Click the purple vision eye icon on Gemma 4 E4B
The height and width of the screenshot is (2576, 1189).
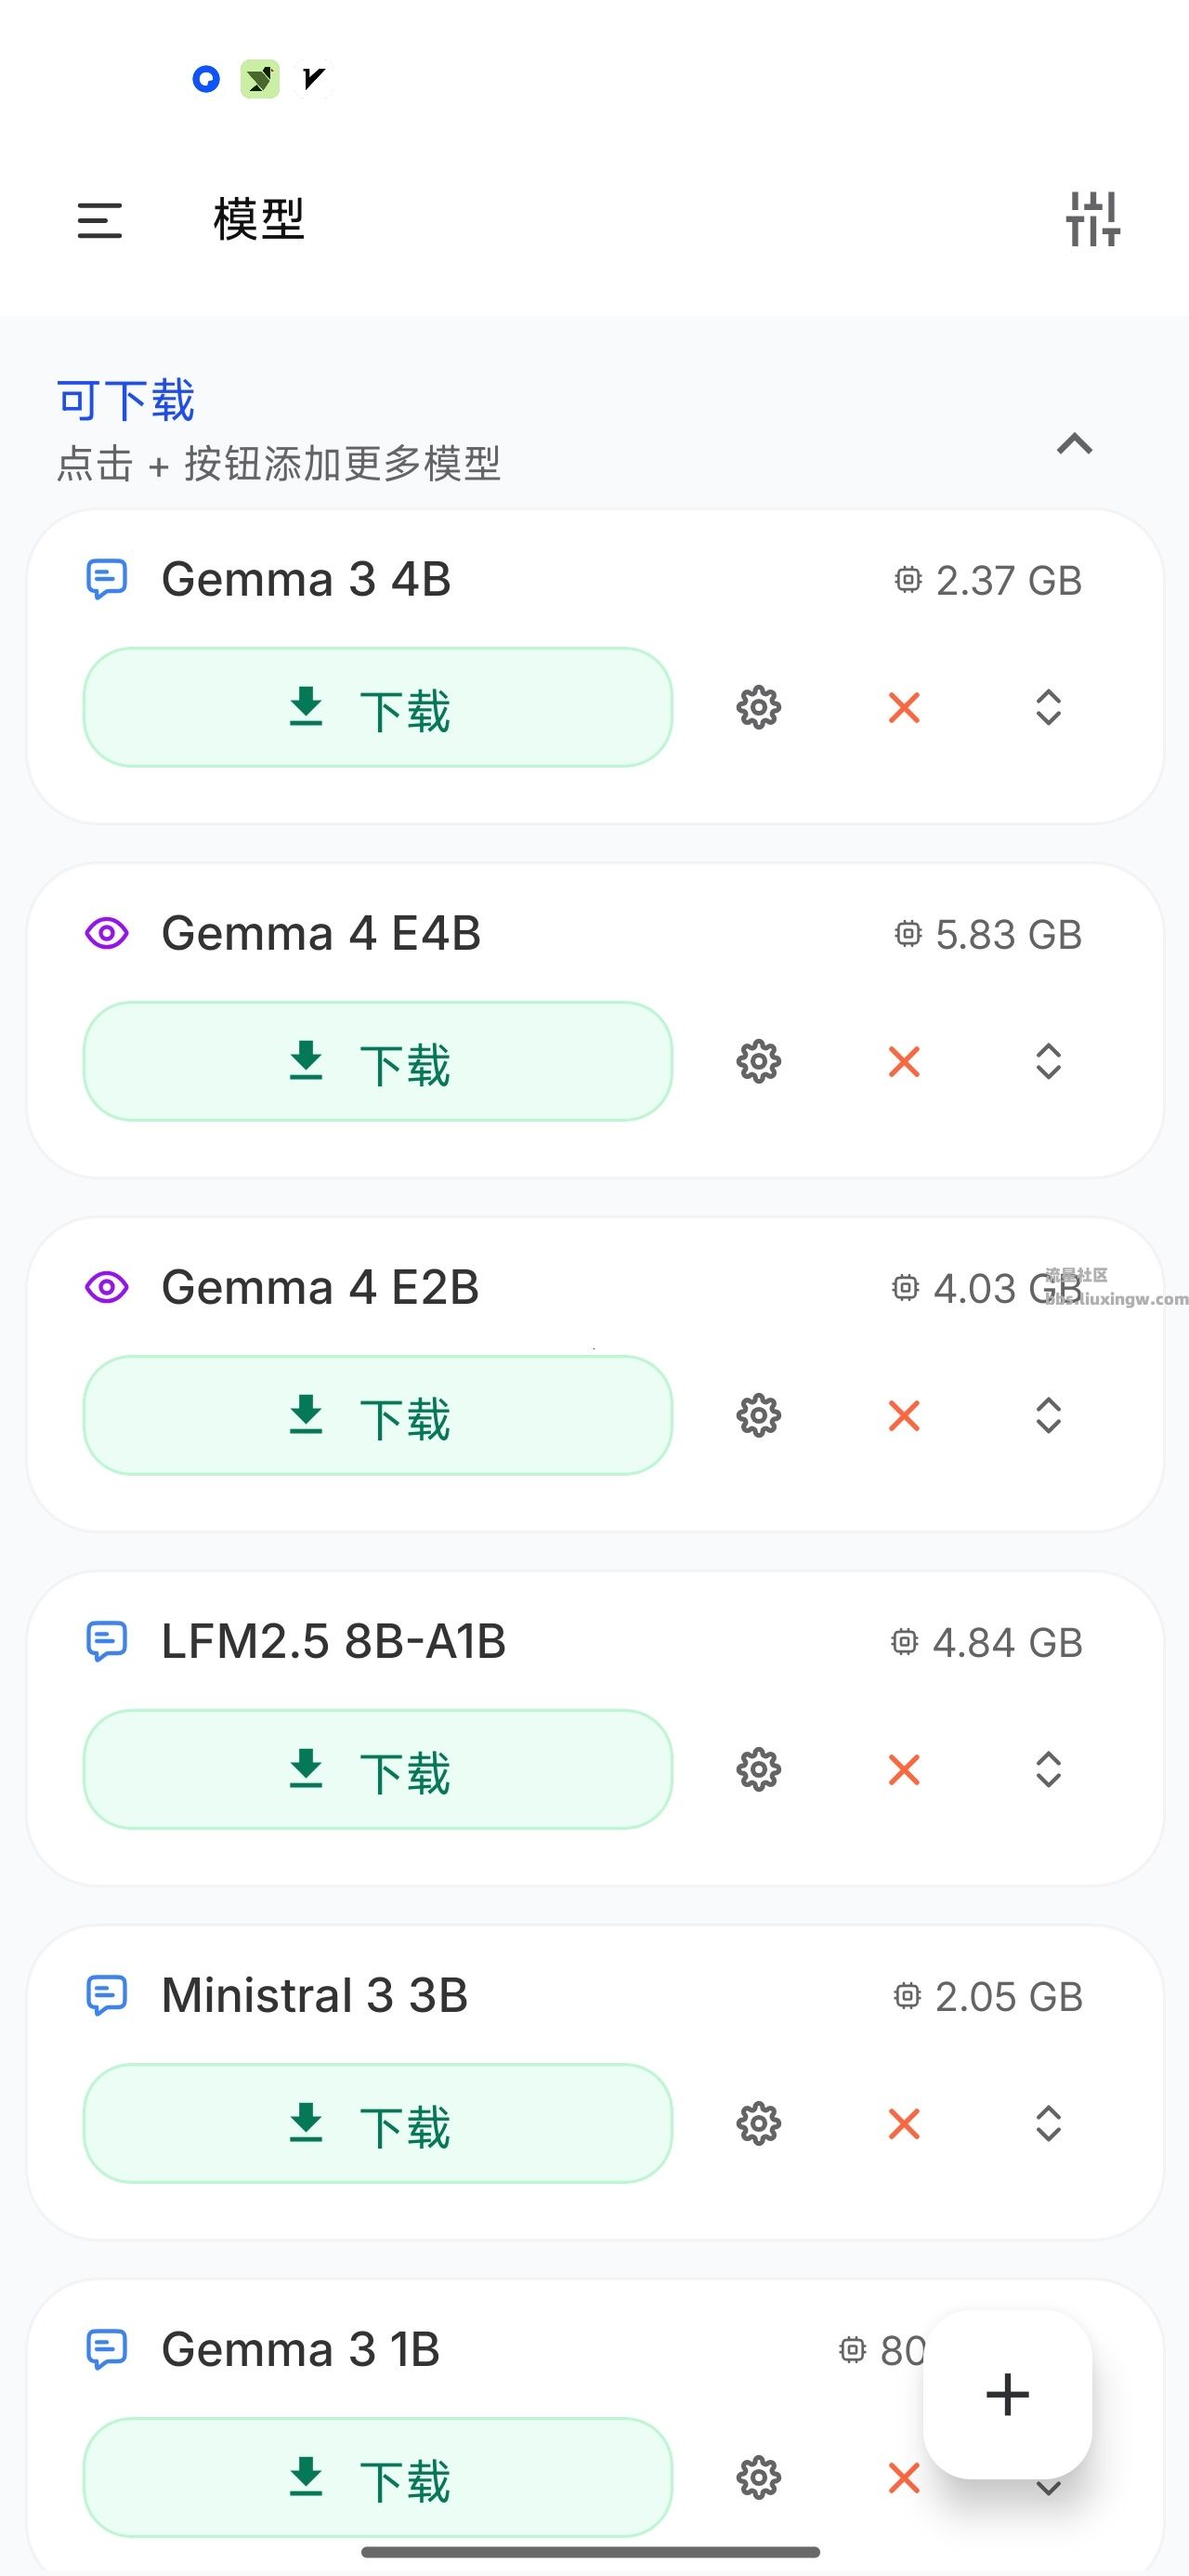[x=107, y=933]
